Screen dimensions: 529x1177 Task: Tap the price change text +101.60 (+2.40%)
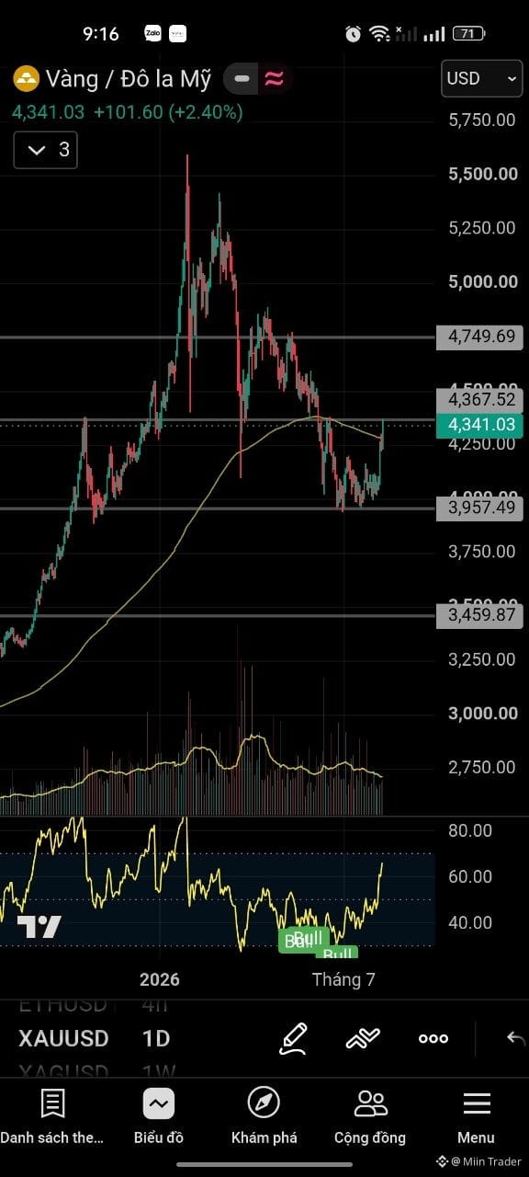[168, 112]
